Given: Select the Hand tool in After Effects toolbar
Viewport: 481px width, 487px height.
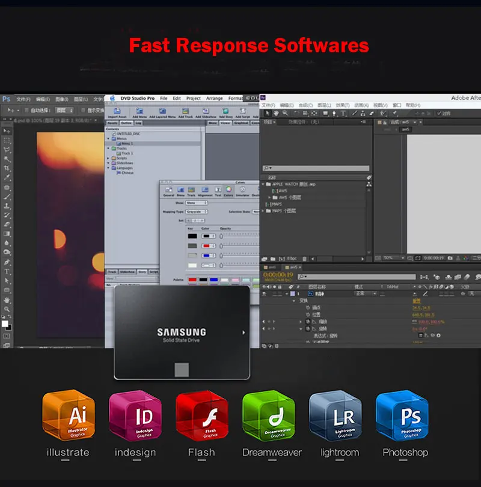Looking at the screenshot, I should coord(276,114).
